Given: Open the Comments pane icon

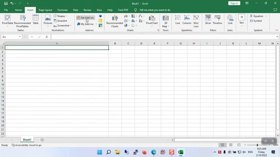Looking at the screenshot, I should [275, 10].
